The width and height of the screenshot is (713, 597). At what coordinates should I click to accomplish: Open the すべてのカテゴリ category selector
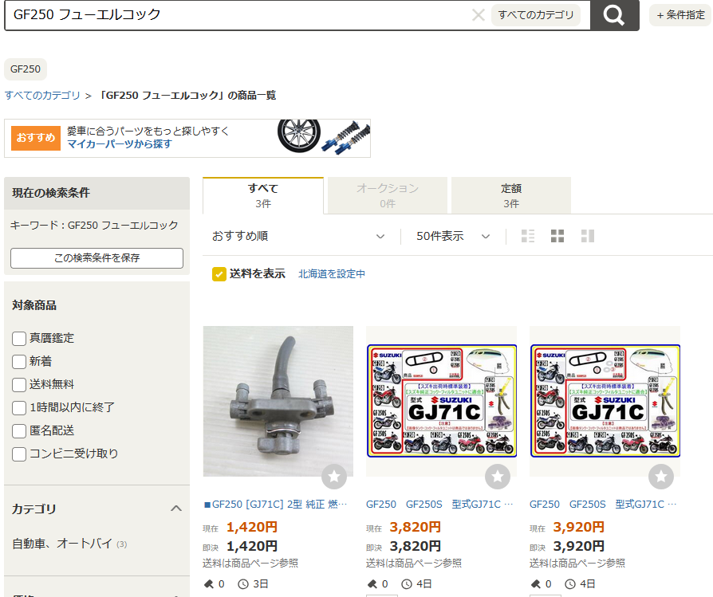point(536,15)
